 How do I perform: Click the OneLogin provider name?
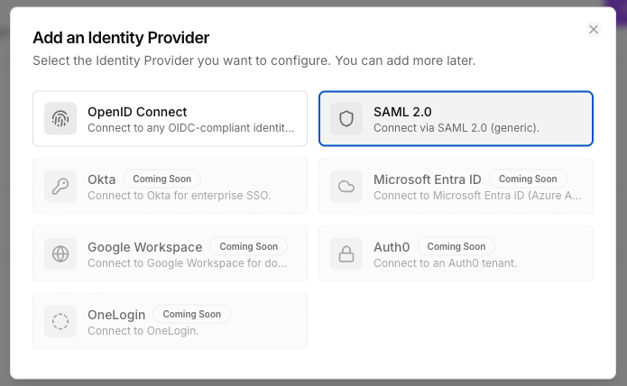coord(116,315)
